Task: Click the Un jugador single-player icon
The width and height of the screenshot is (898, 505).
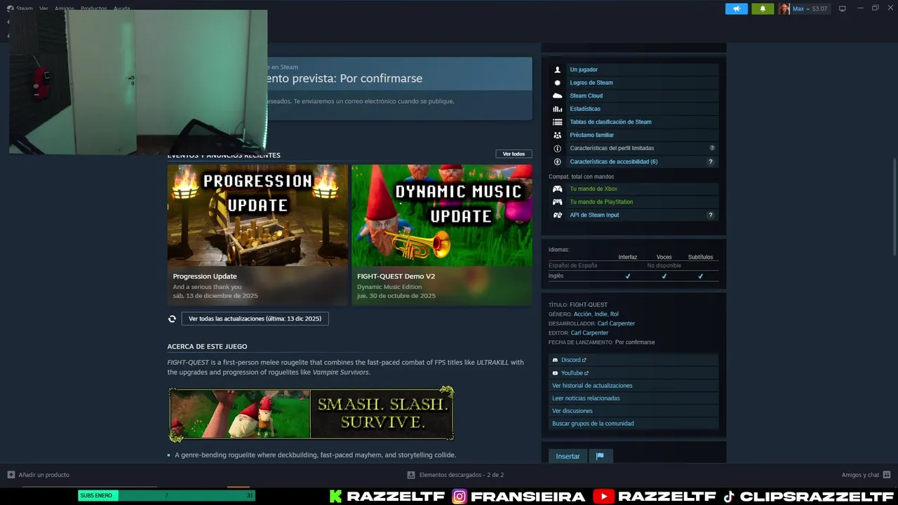Action: coord(557,69)
